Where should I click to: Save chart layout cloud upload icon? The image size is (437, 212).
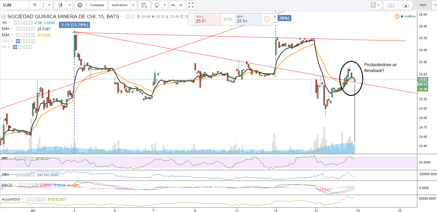pos(406,5)
